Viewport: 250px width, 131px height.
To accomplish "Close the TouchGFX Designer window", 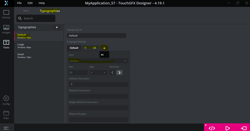I will click(247, 3).
